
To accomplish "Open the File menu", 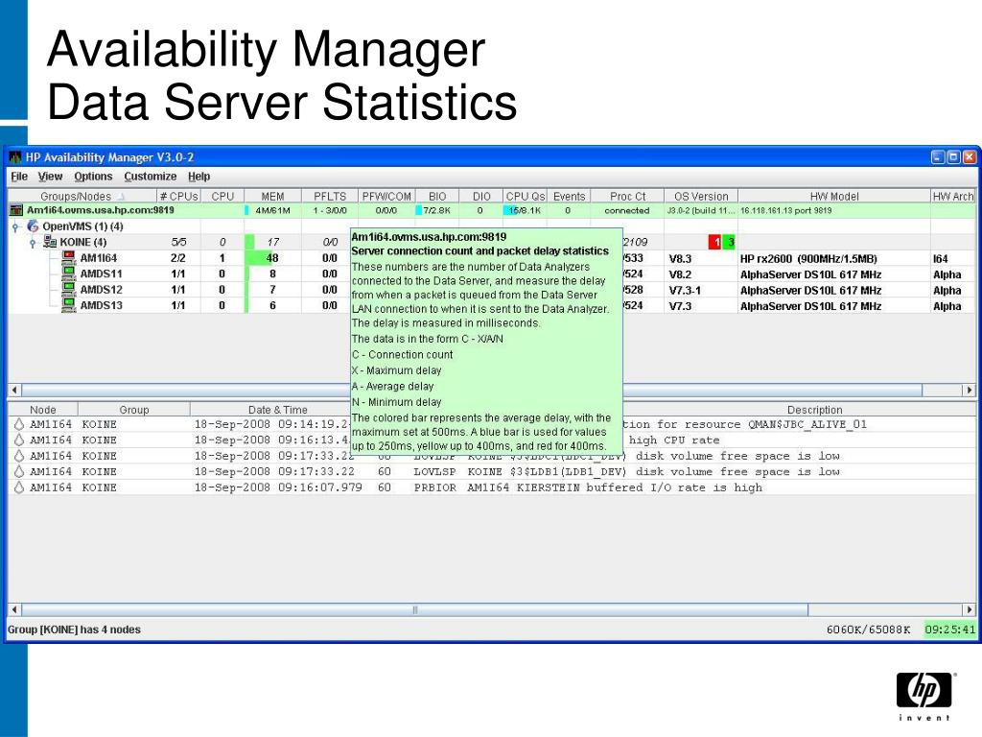I will 19,177.
